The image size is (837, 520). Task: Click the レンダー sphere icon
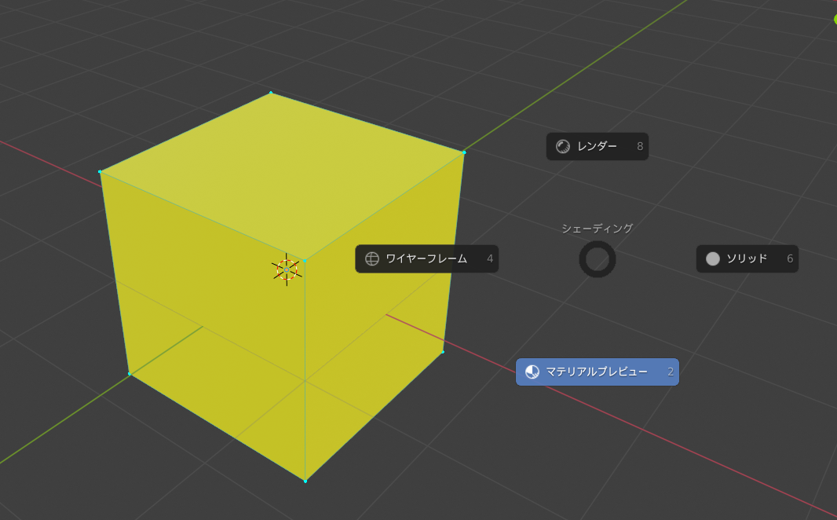[563, 146]
